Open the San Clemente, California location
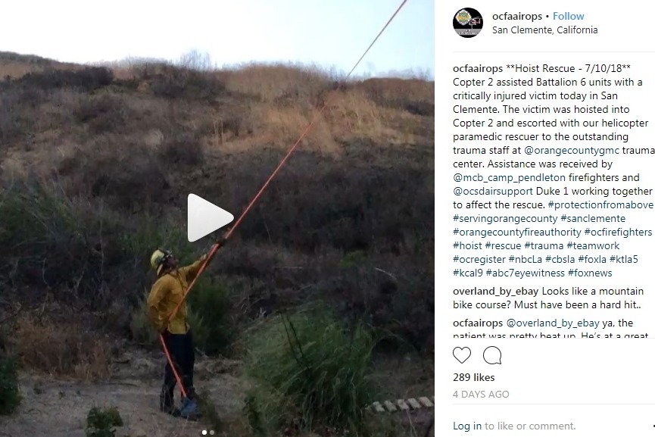 click(544, 30)
